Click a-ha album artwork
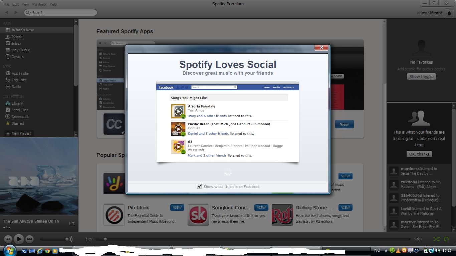This screenshot has width=456, height=256. (39, 176)
